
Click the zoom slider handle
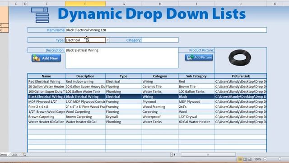pyautogui.click(x=280, y=159)
